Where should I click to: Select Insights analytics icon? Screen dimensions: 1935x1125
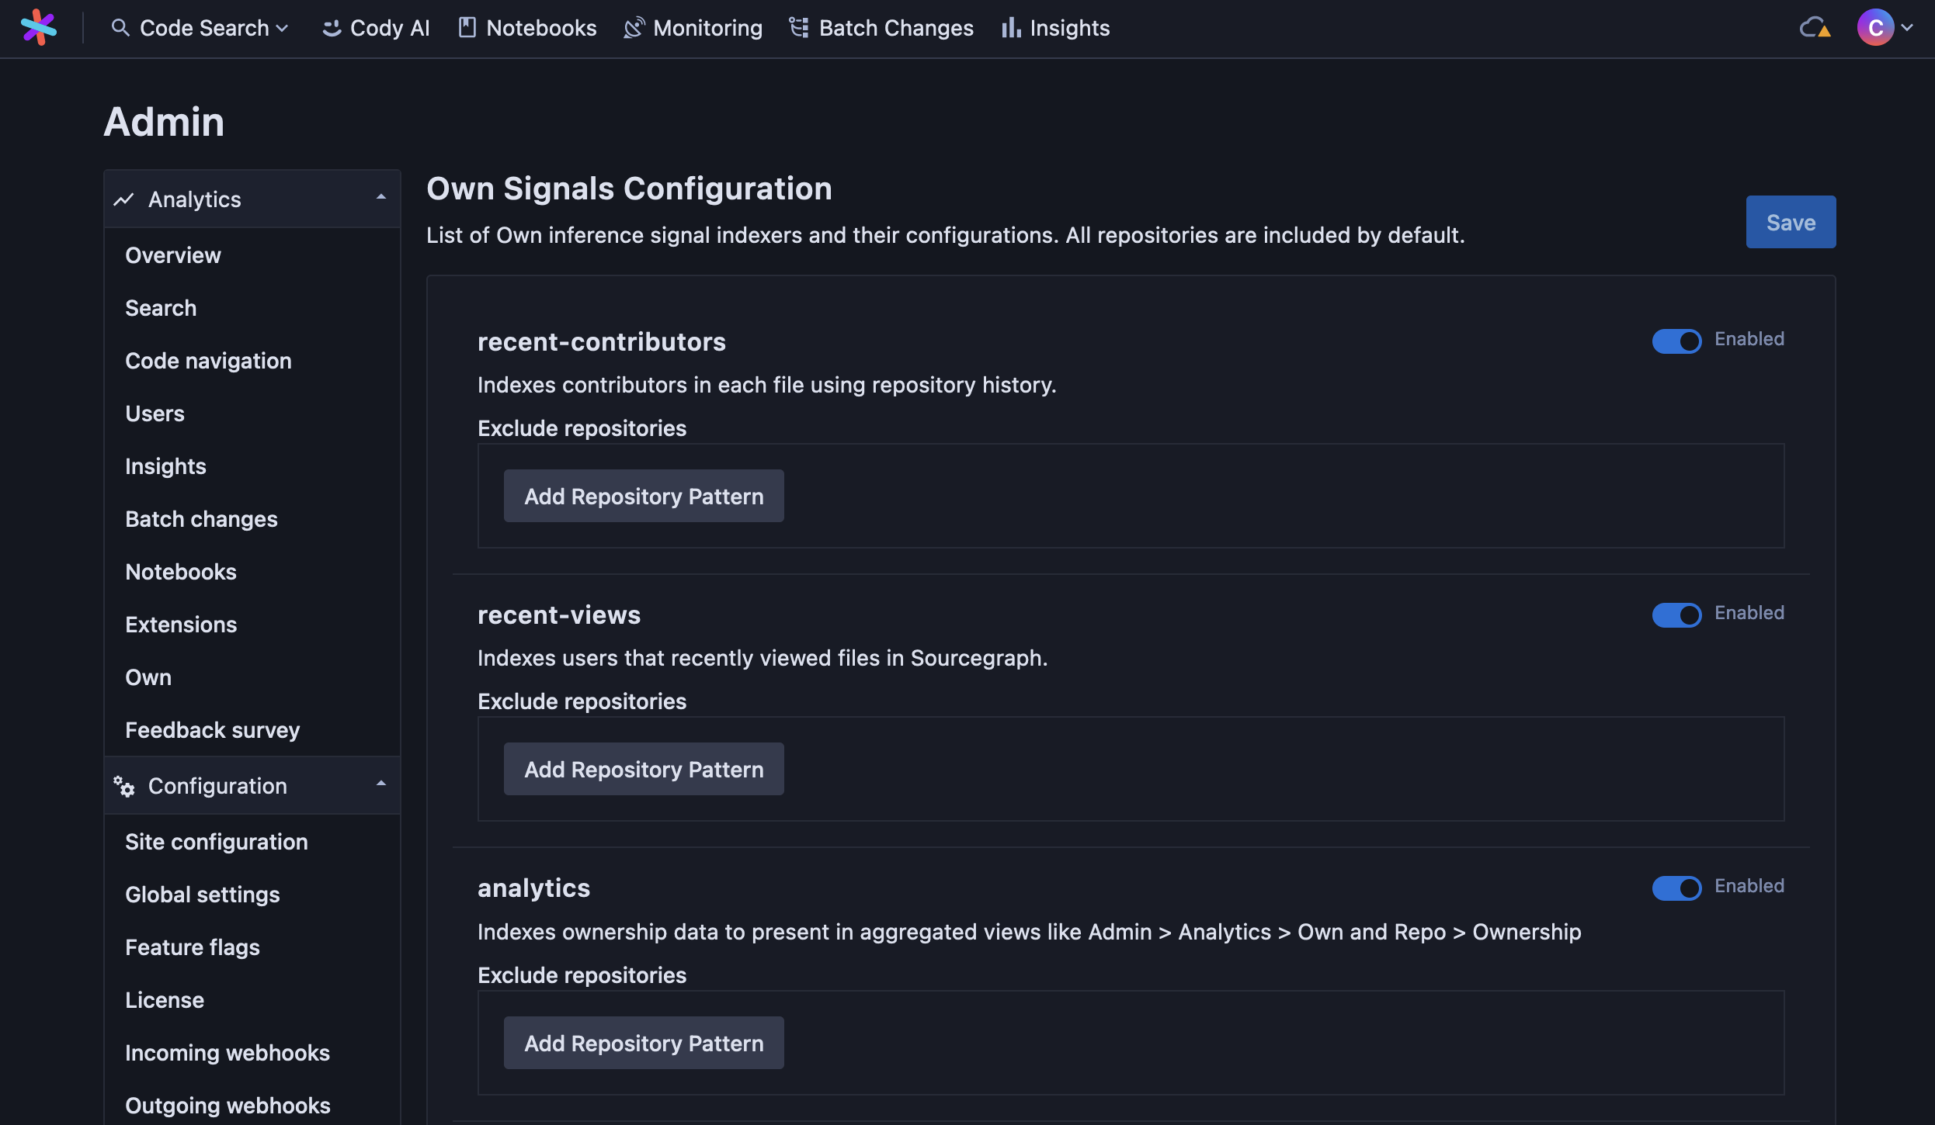tap(1009, 27)
